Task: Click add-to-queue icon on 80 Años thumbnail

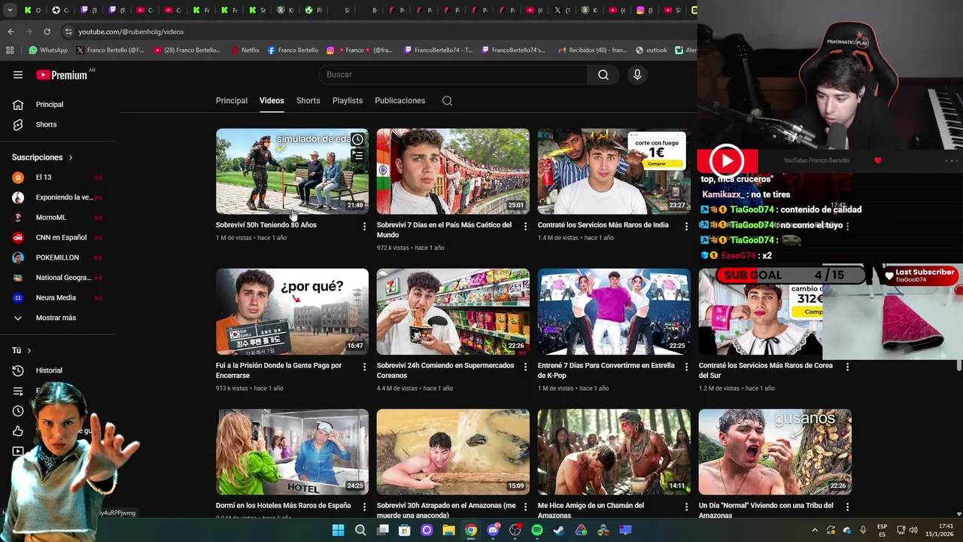Action: [x=357, y=156]
